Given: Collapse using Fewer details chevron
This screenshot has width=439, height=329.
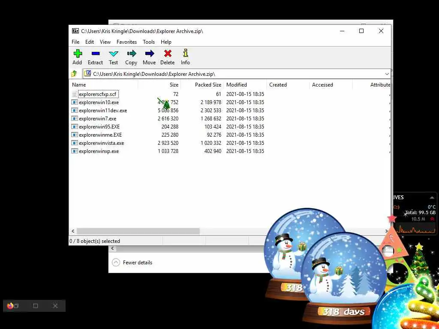Looking at the screenshot, I should tap(116, 263).
